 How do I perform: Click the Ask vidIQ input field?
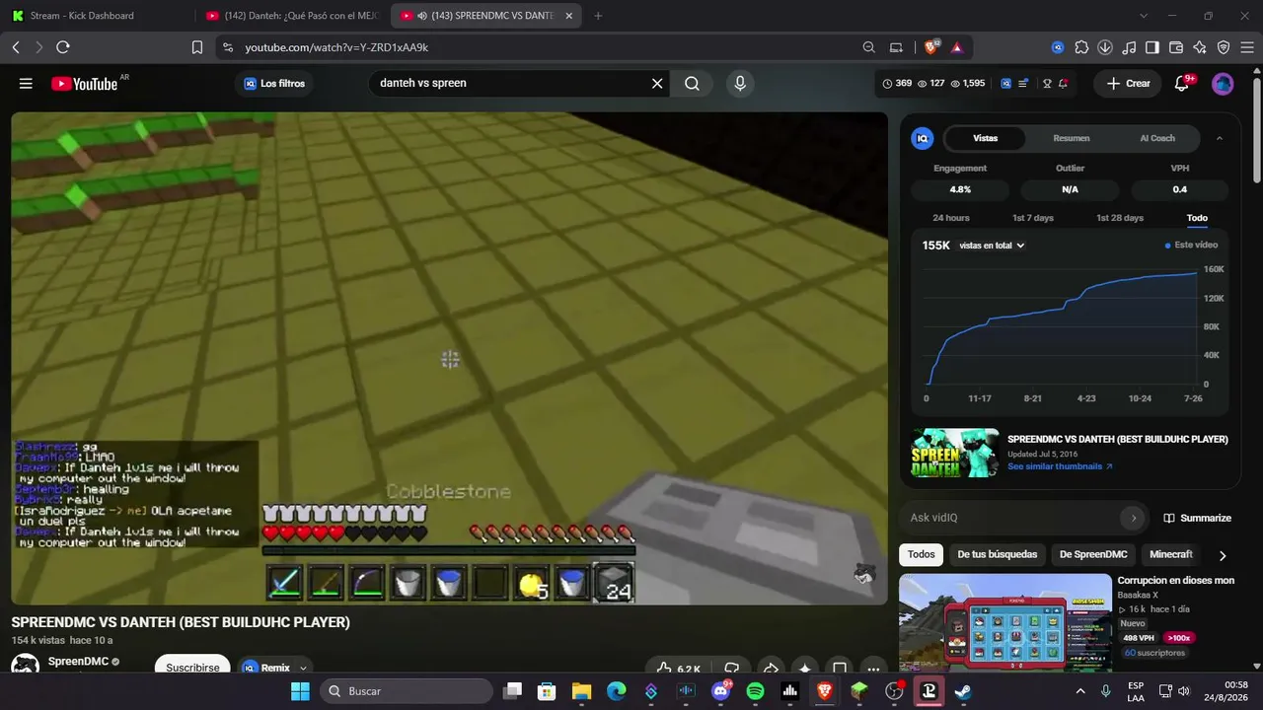click(1013, 518)
